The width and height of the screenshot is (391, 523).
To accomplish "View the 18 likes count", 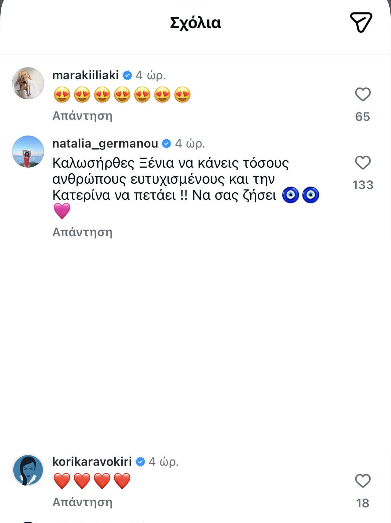I will [363, 503].
